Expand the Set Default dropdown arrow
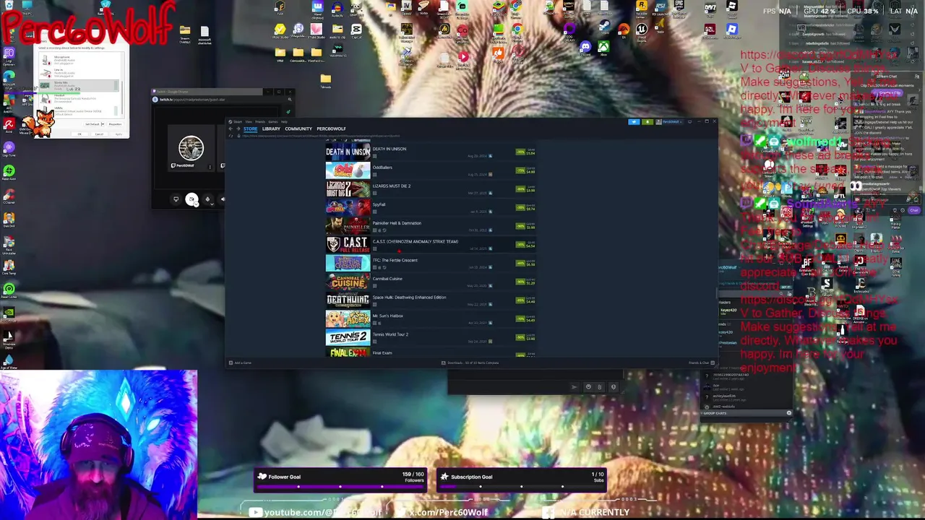This screenshot has width=925, height=520. (x=103, y=124)
